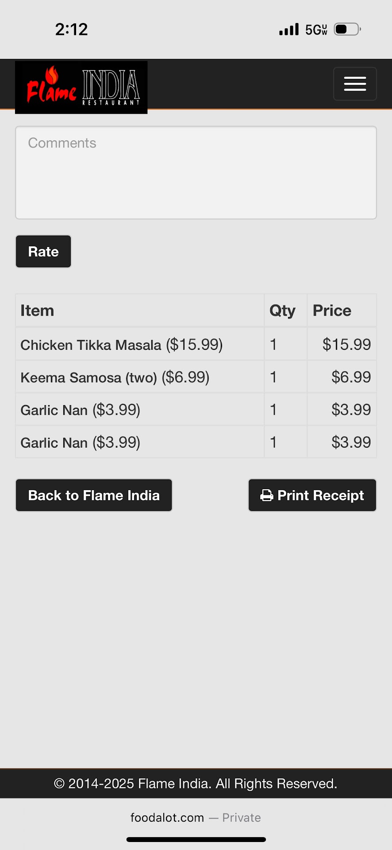
Task: Tap the Flame India copyright footer text
Action: (196, 784)
